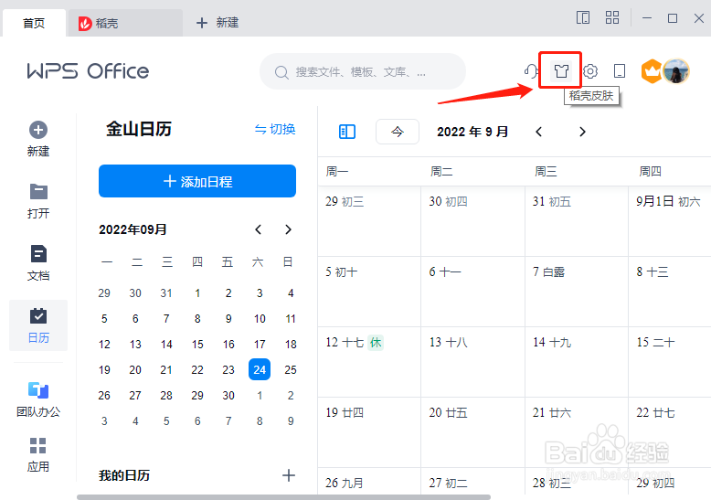This screenshot has width=711, height=500.
Task: Open the VIP crown badge
Action: 652,71
